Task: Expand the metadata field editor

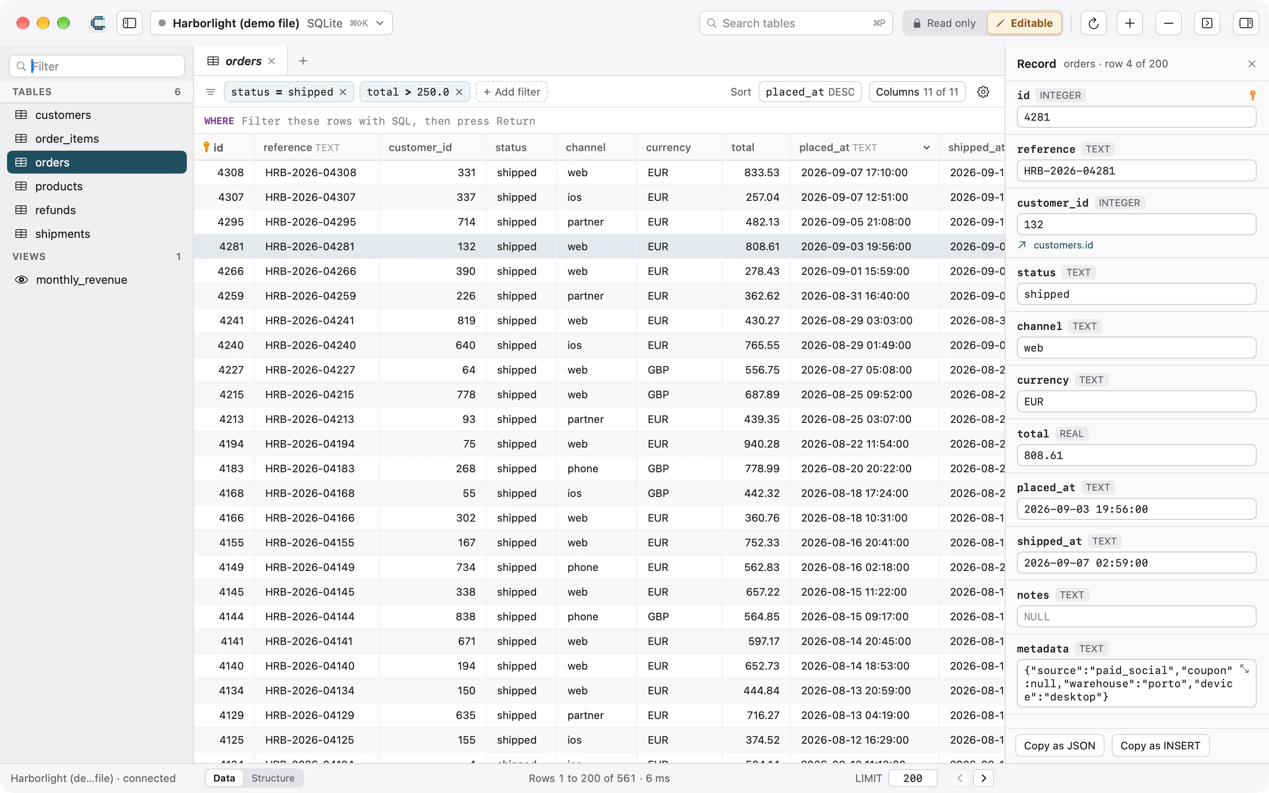Action: tap(1244, 669)
